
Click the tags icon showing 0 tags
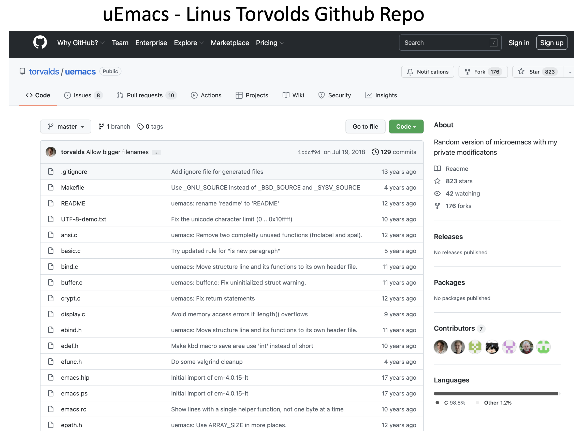140,127
